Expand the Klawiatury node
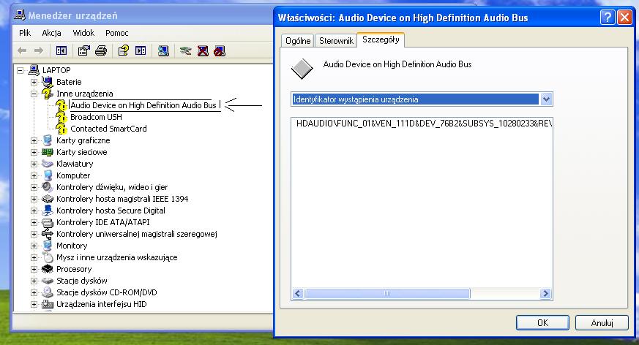This screenshot has height=345, width=639. pyautogui.click(x=34, y=164)
